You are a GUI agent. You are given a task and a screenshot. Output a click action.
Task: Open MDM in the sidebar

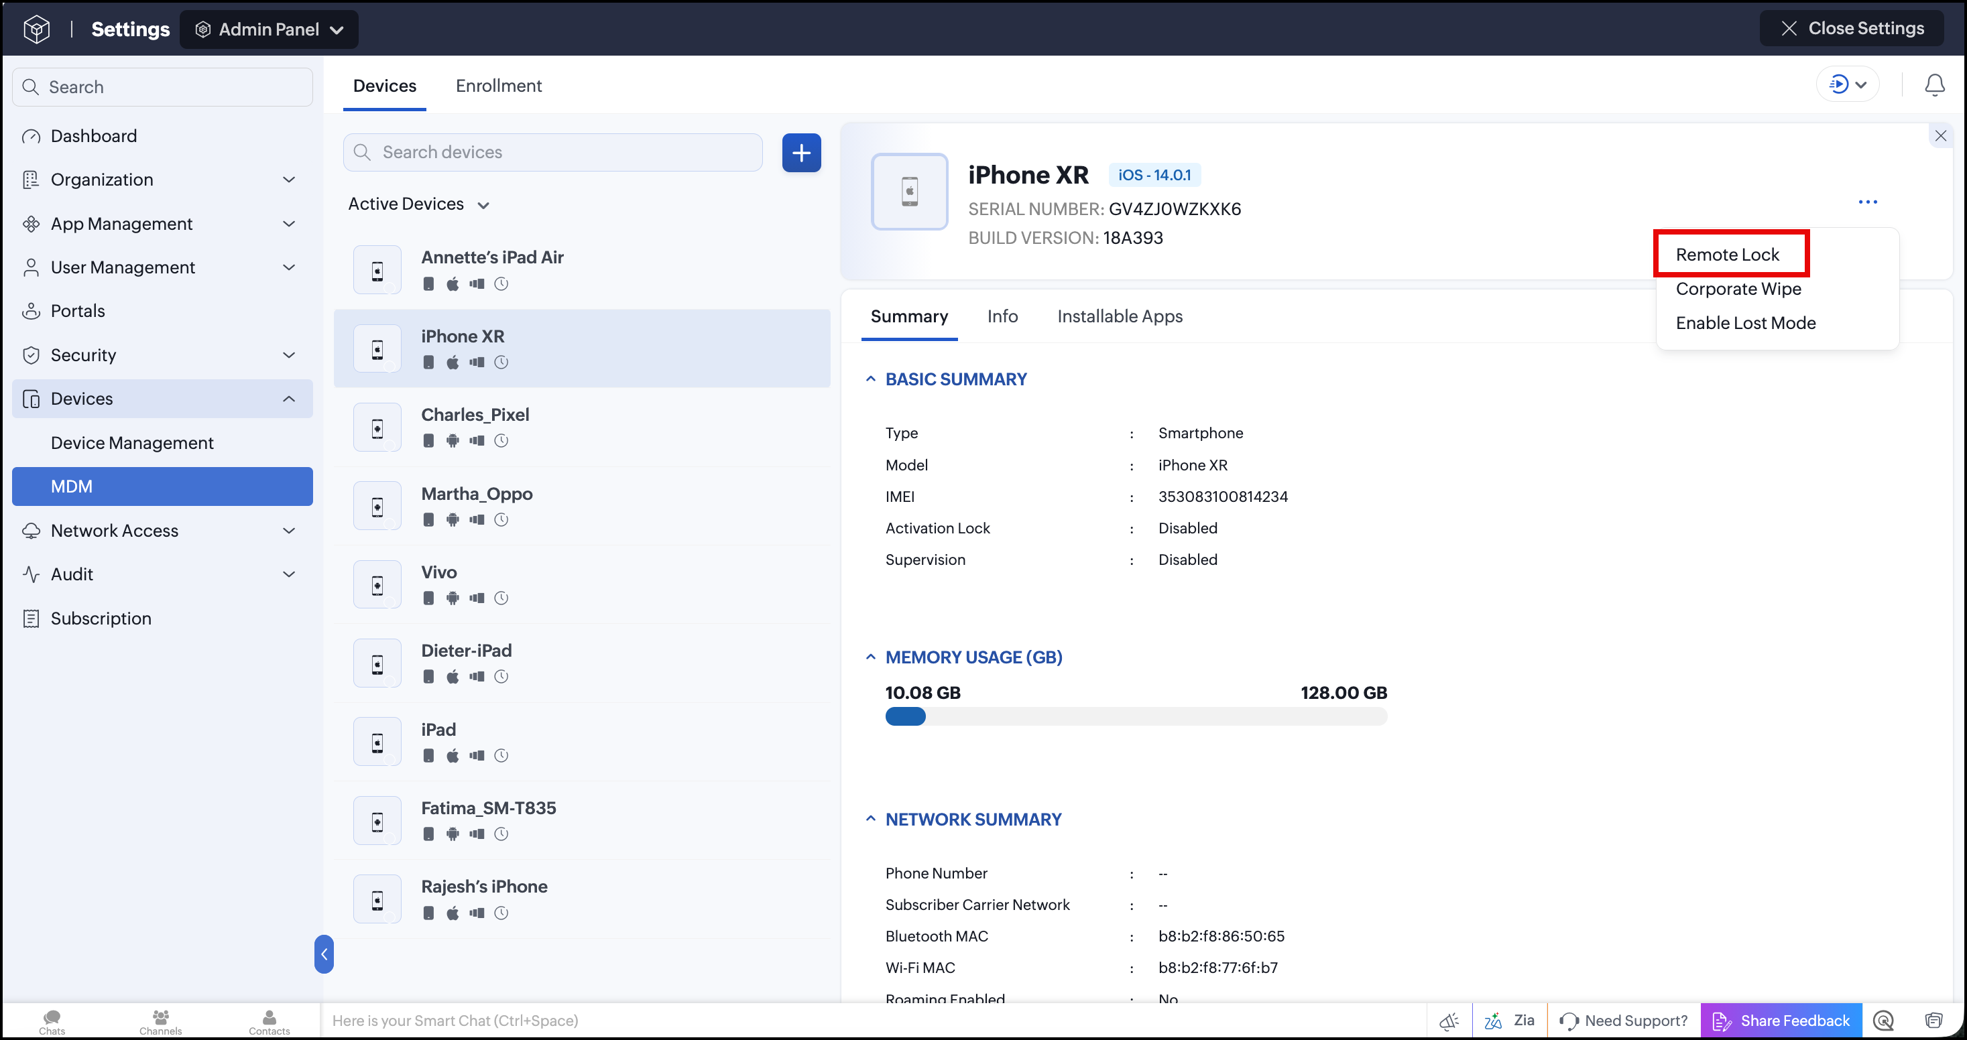pyautogui.click(x=163, y=486)
